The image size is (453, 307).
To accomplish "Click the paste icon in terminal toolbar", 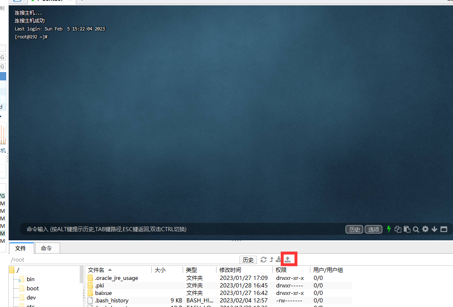I will tap(407, 229).
